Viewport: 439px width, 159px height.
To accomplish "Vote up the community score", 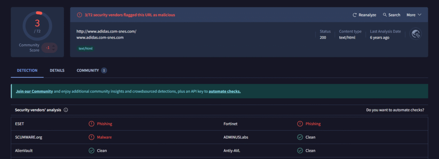I will pos(54,46).
